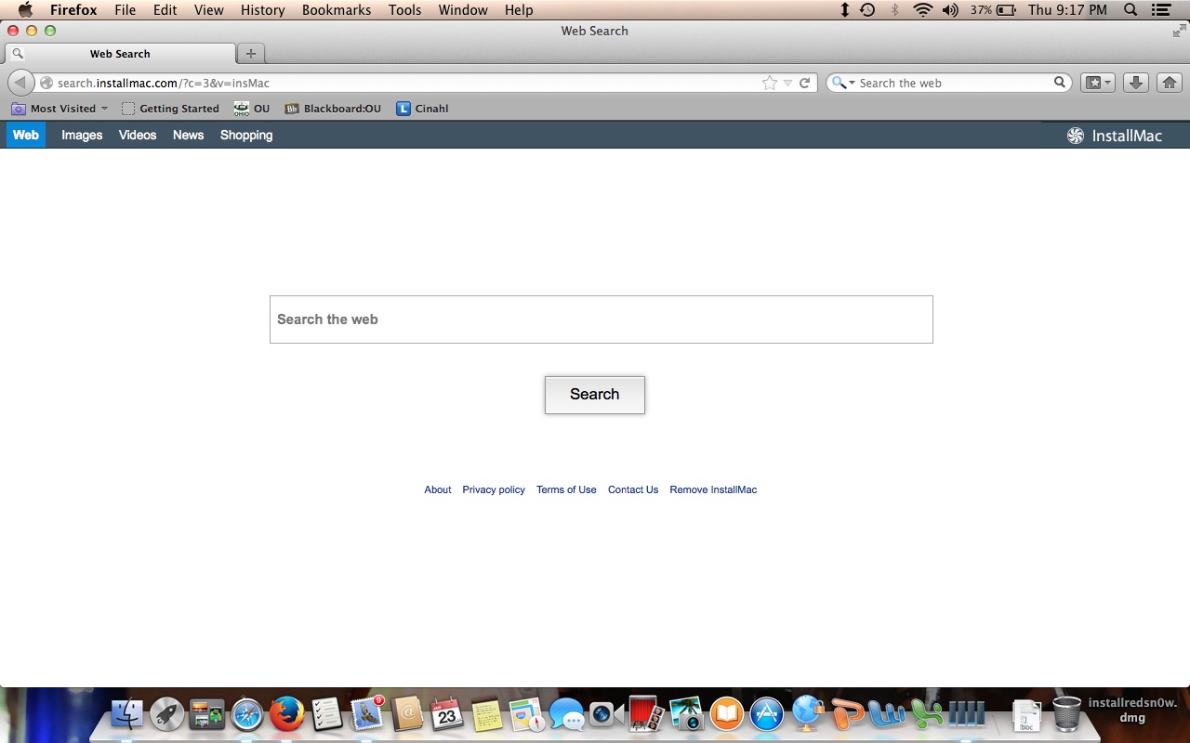Open Firefox from the Dock
Screen dimensions: 1190x743
(287, 713)
